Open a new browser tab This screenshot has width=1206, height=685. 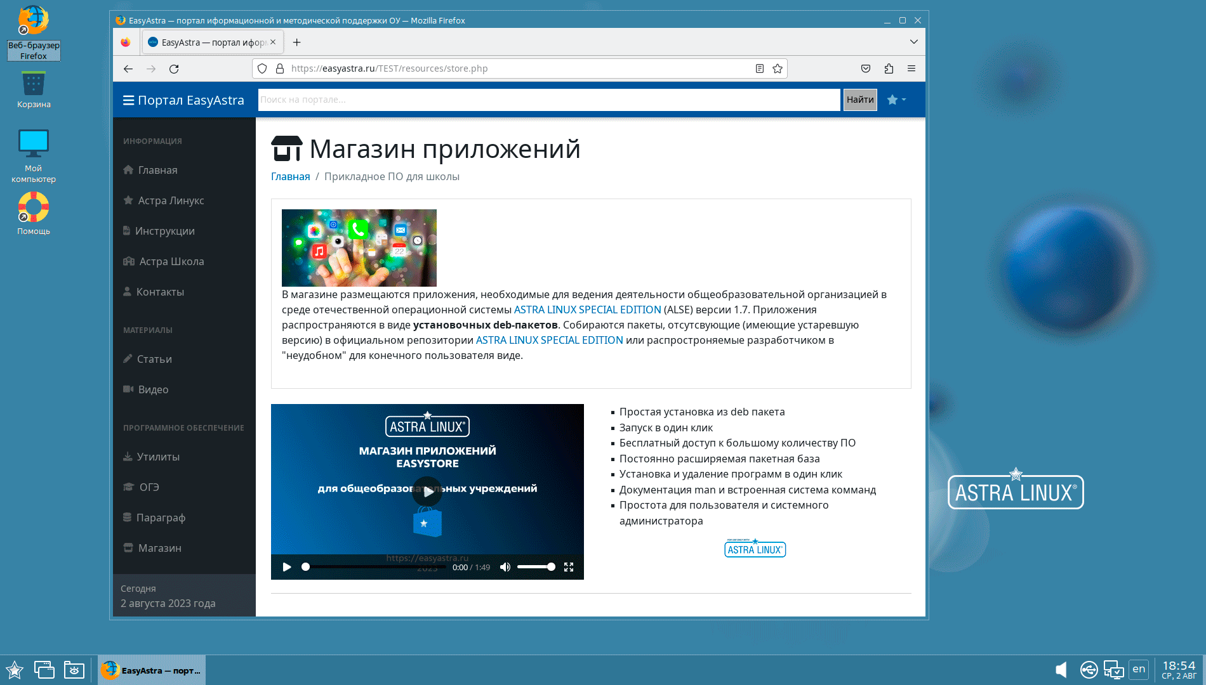pos(296,42)
